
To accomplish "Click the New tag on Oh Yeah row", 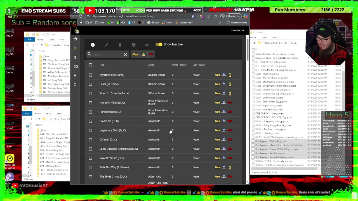I will [218, 140].
